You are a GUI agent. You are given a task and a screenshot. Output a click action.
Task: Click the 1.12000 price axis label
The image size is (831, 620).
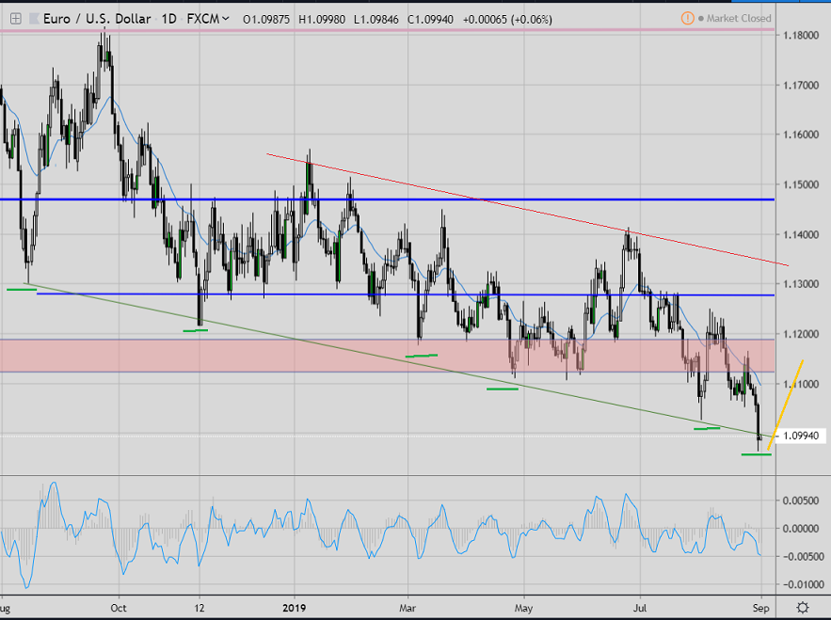tap(801, 334)
